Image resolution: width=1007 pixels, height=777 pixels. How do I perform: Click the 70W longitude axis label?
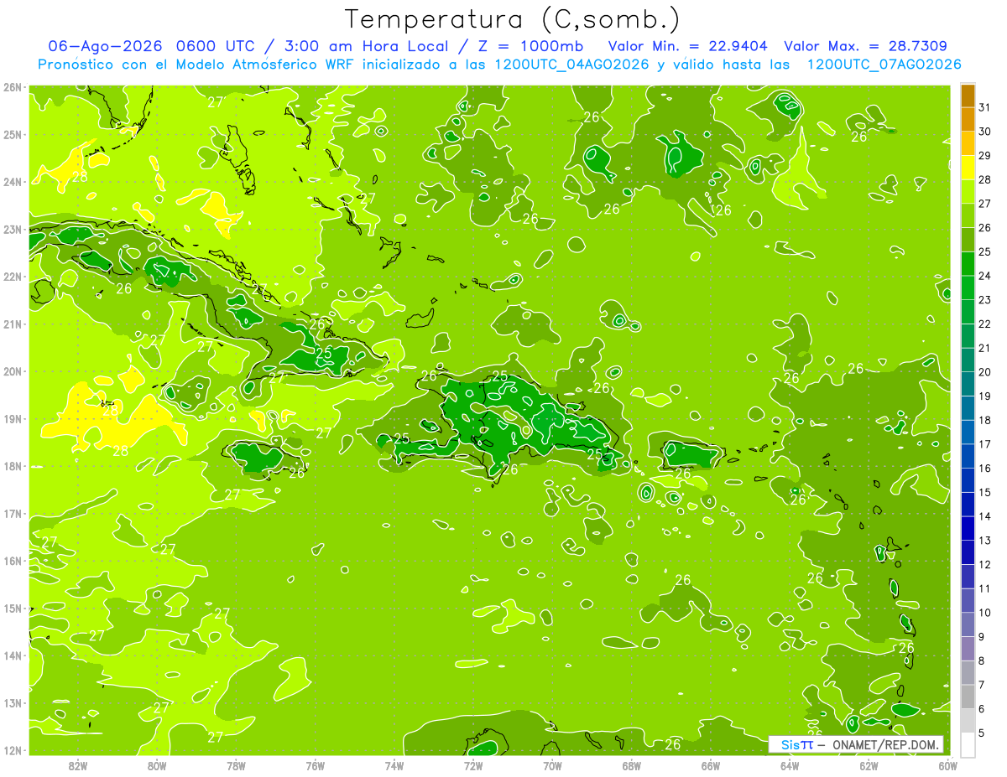click(552, 765)
